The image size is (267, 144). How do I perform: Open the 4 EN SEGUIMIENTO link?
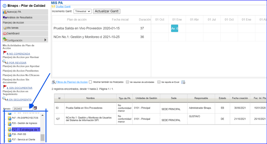pyautogui.click(x=19, y=99)
